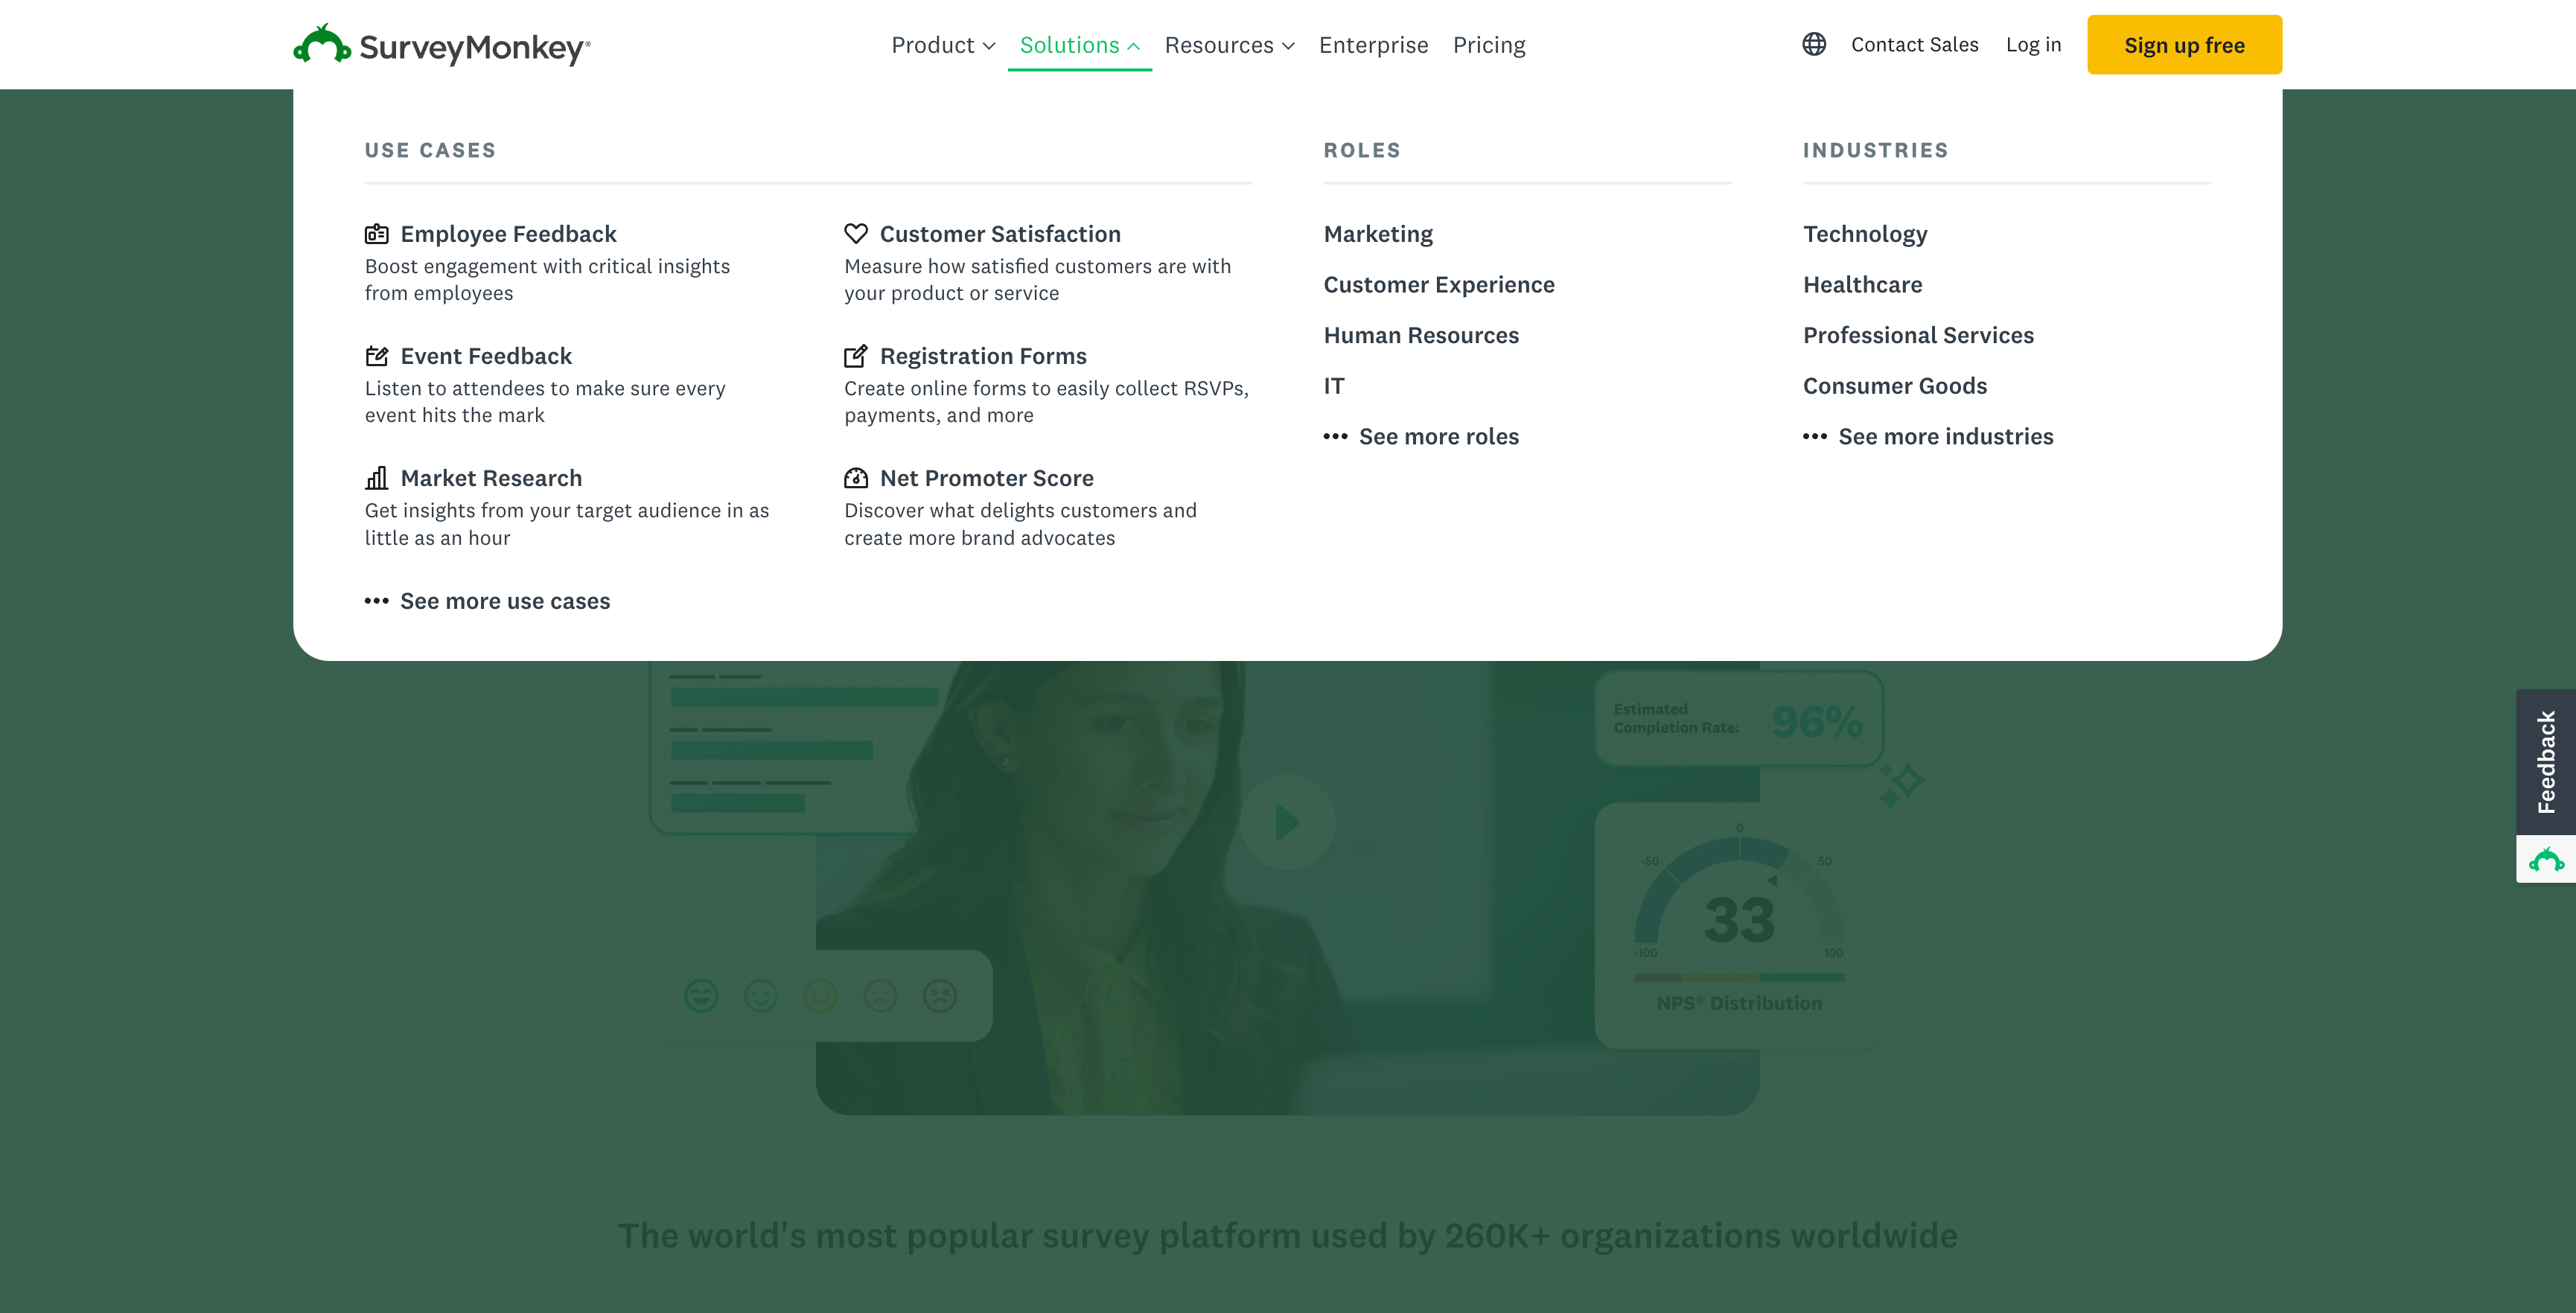This screenshot has width=2576, height=1313.
Task: Open the See more use cases link
Action: (504, 601)
